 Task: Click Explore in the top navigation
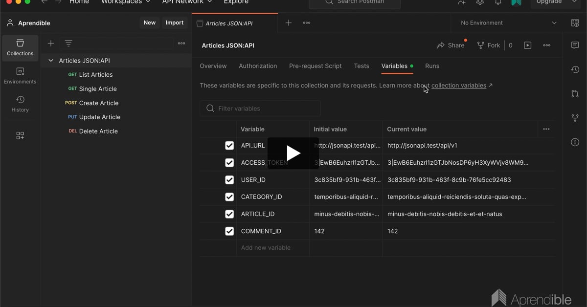point(236,2)
